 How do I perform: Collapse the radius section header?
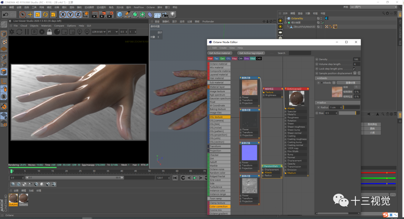point(338,103)
